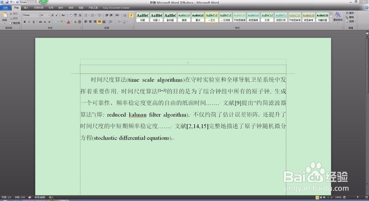Zoom out with the minus button

point(344,197)
